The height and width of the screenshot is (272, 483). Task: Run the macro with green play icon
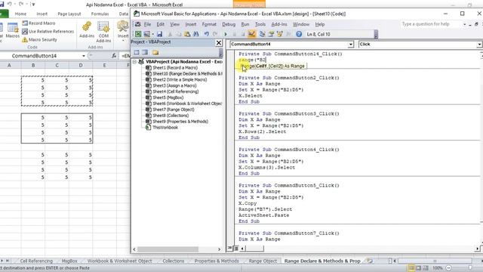point(226,34)
